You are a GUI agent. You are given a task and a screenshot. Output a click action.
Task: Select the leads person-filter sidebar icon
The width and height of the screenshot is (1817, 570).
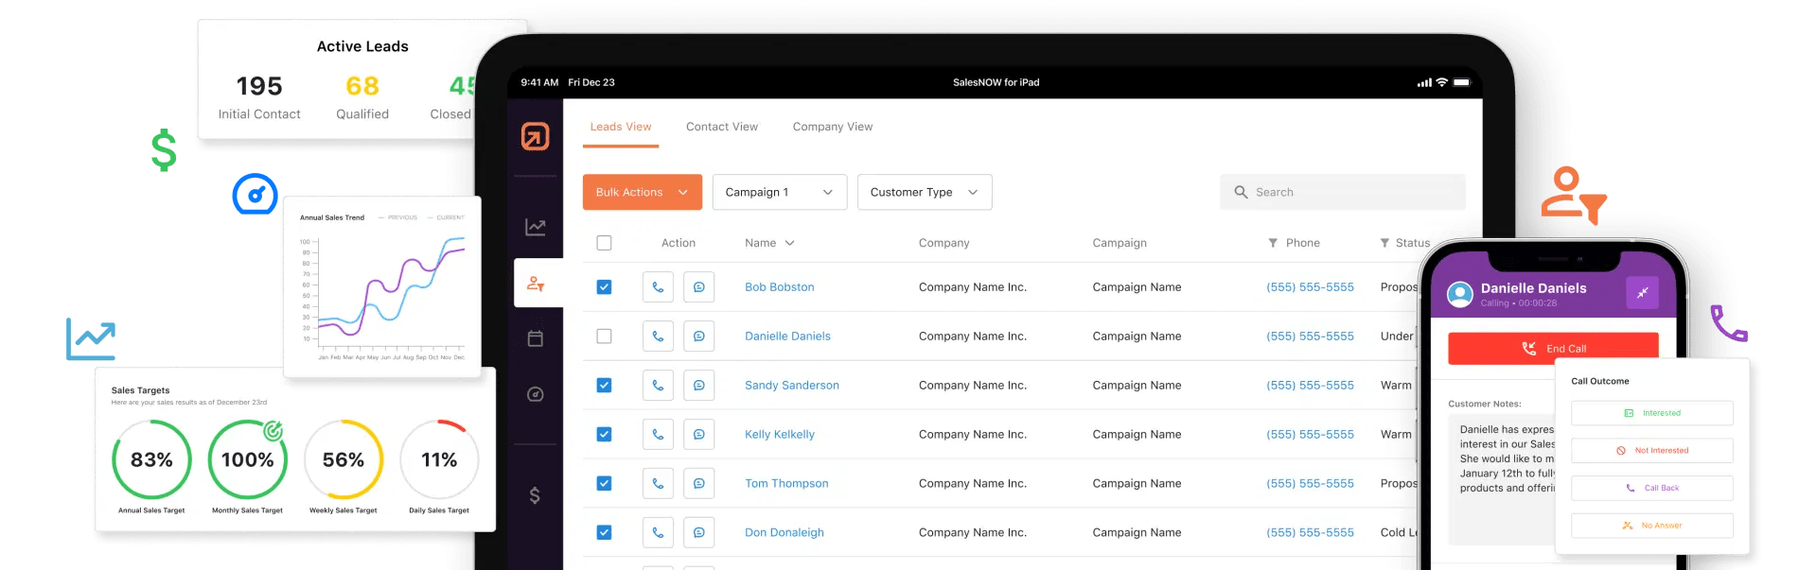point(536,283)
